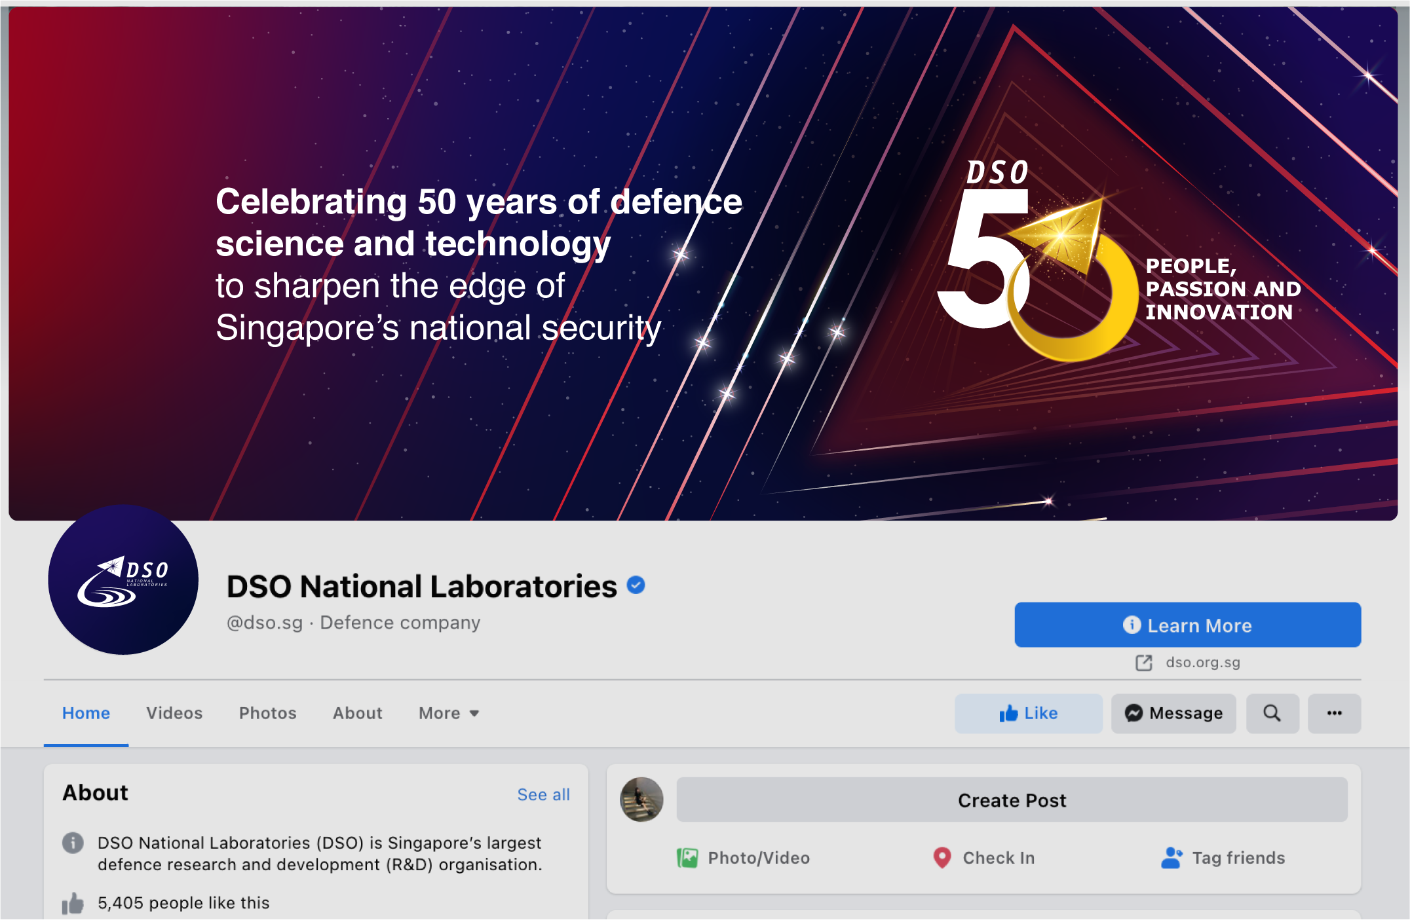Image resolution: width=1410 pixels, height=920 pixels.
Task: Choose the Tag friends option
Action: 1223,858
